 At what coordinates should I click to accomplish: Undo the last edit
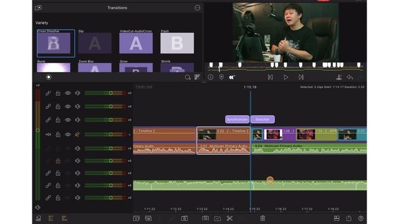coord(350,77)
